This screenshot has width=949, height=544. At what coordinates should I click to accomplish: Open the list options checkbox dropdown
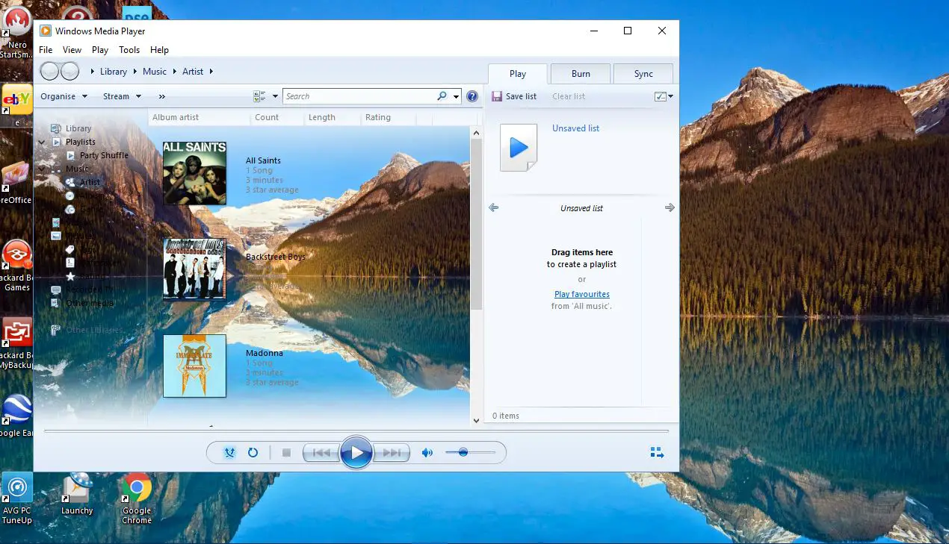coord(664,96)
